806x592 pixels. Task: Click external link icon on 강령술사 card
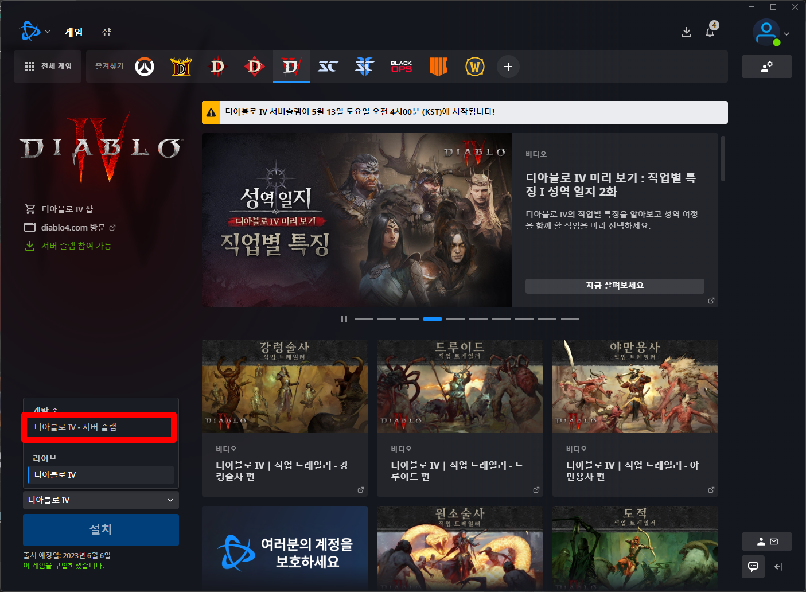point(361,490)
